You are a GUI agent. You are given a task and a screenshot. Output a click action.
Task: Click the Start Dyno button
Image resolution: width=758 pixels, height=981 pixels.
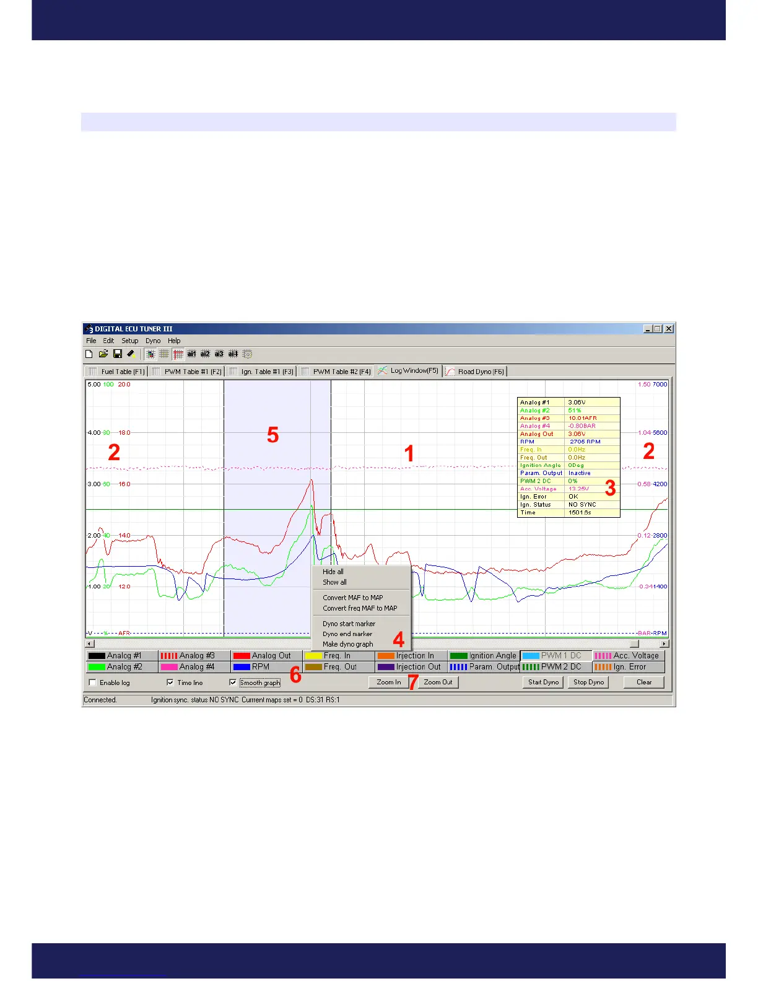(x=543, y=682)
